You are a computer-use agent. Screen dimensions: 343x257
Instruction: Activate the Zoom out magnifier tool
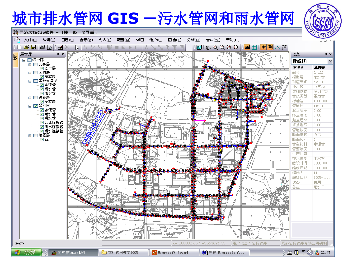222,47
